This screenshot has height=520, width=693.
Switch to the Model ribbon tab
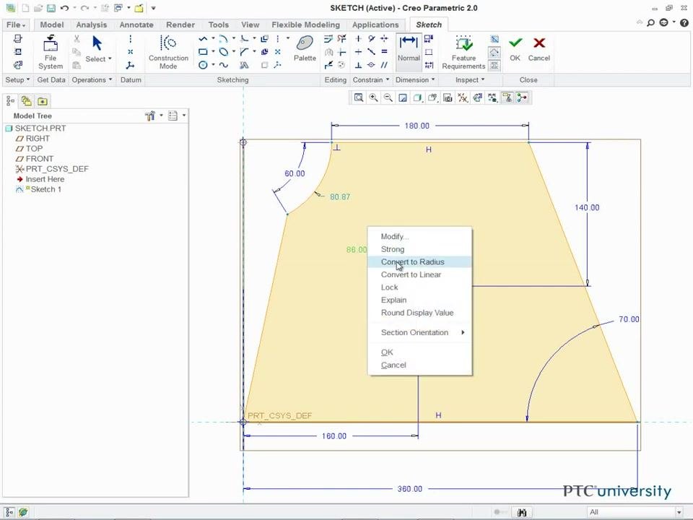pos(52,25)
